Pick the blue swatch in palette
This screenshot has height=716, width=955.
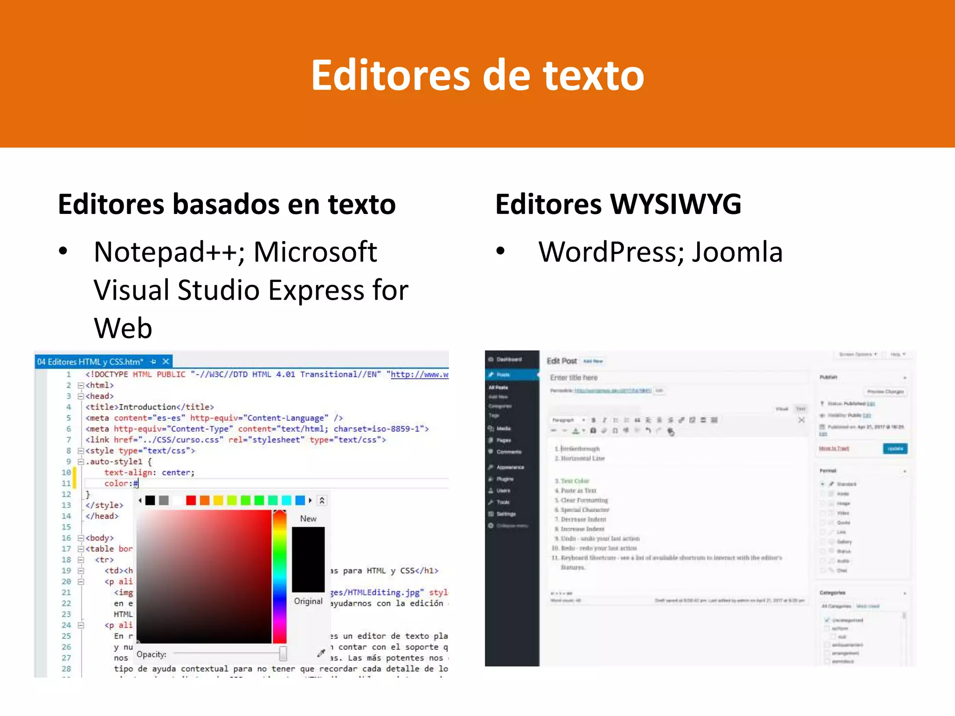point(300,501)
